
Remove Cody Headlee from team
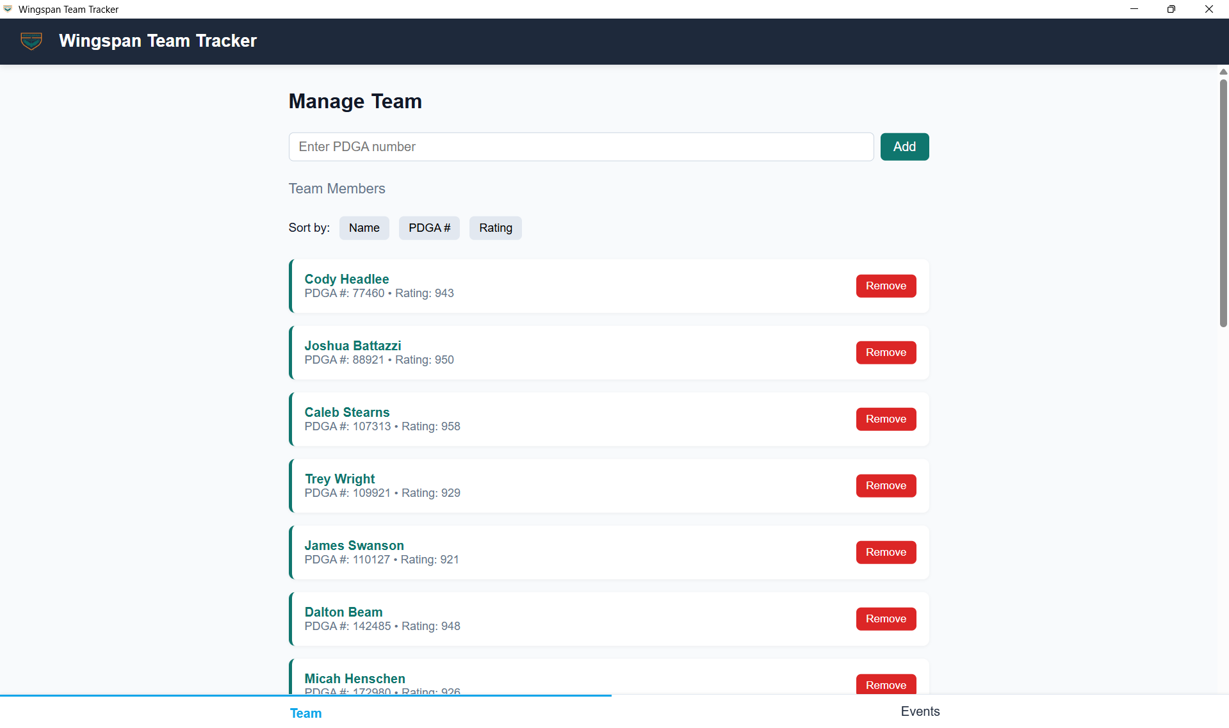[x=885, y=286]
